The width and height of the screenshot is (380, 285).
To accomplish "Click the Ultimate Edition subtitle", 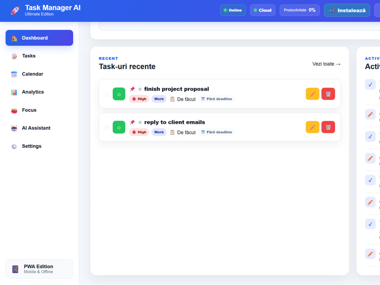I will (x=39, y=14).
